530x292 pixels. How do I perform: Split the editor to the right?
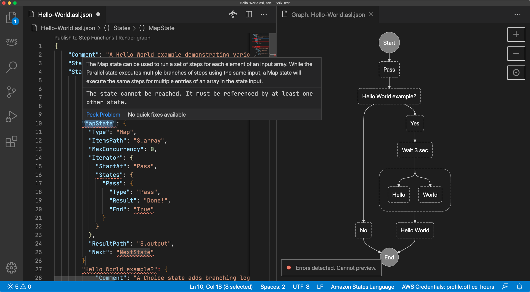[x=249, y=14]
